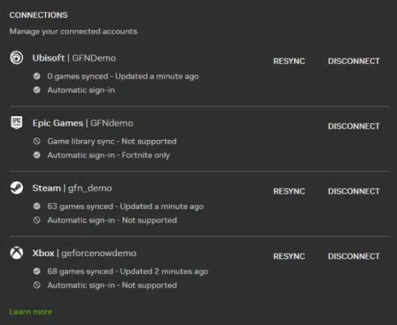Click the Xbox logo icon

[16, 253]
